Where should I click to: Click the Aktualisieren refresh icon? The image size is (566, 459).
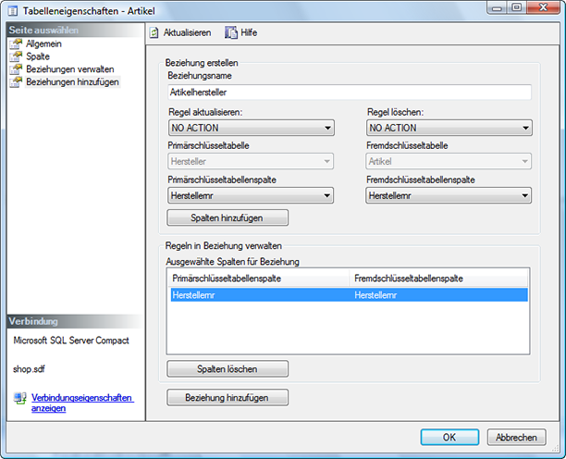[154, 33]
